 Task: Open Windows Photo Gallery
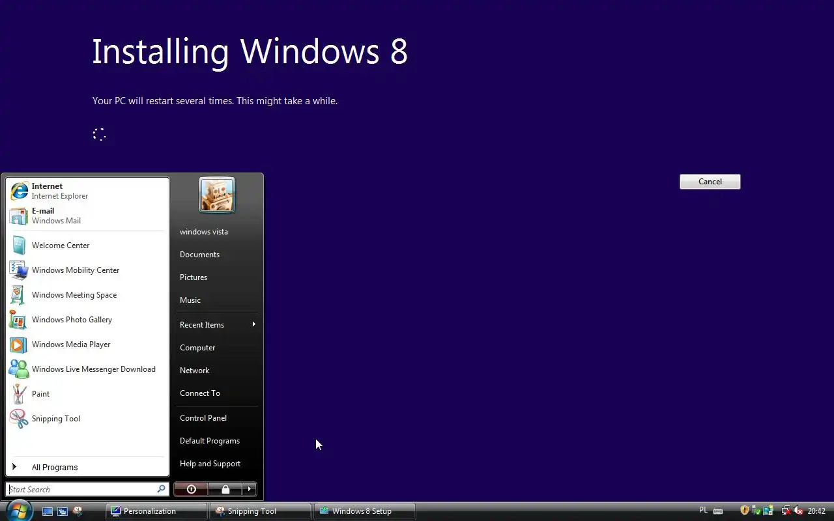point(87,320)
